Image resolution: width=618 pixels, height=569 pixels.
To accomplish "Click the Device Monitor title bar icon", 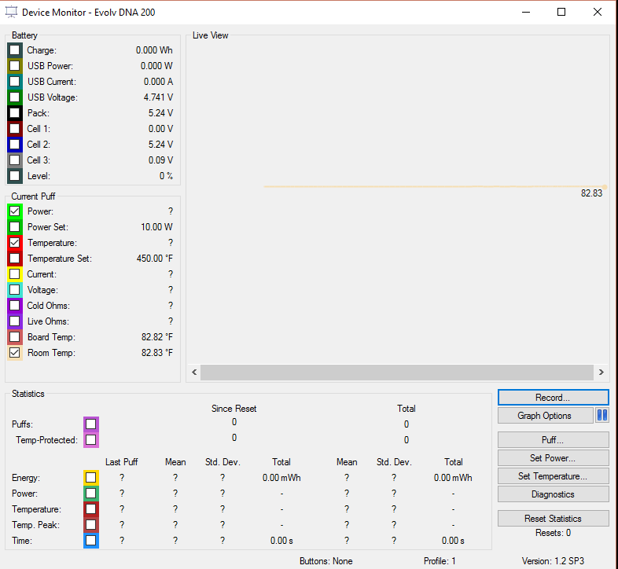I will [11, 12].
